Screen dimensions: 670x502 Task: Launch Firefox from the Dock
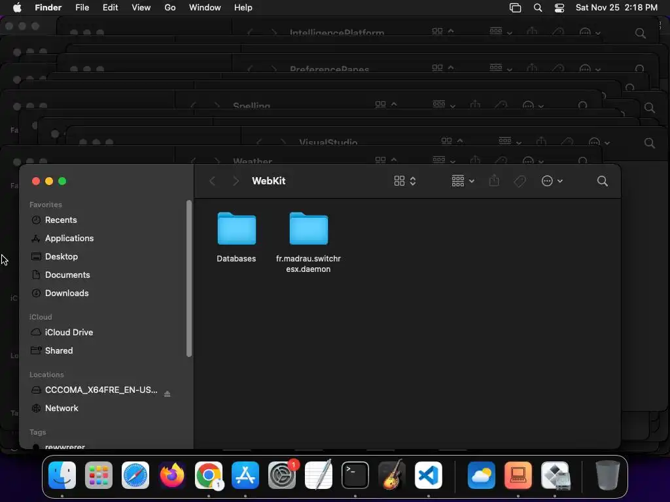pos(172,475)
